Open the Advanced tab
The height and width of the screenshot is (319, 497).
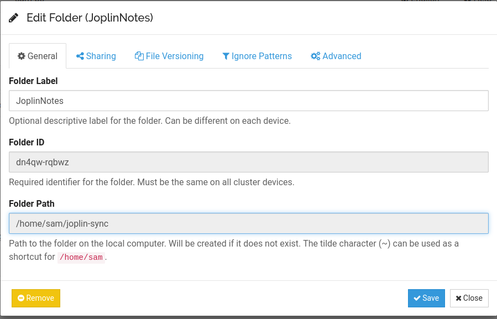point(336,56)
